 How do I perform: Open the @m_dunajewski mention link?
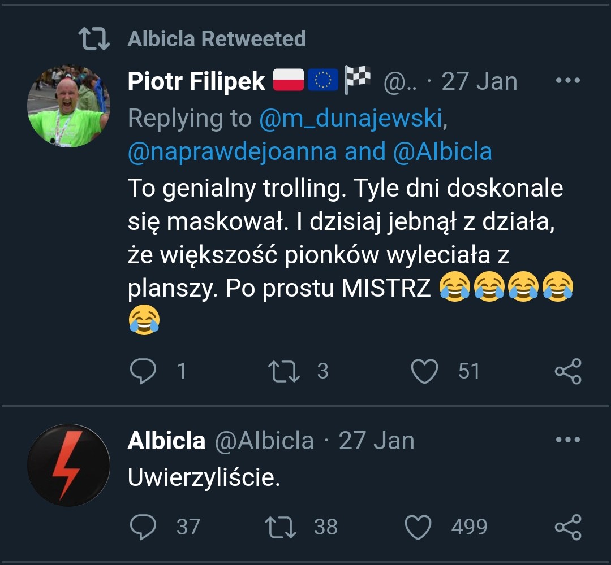pyautogui.click(x=351, y=118)
